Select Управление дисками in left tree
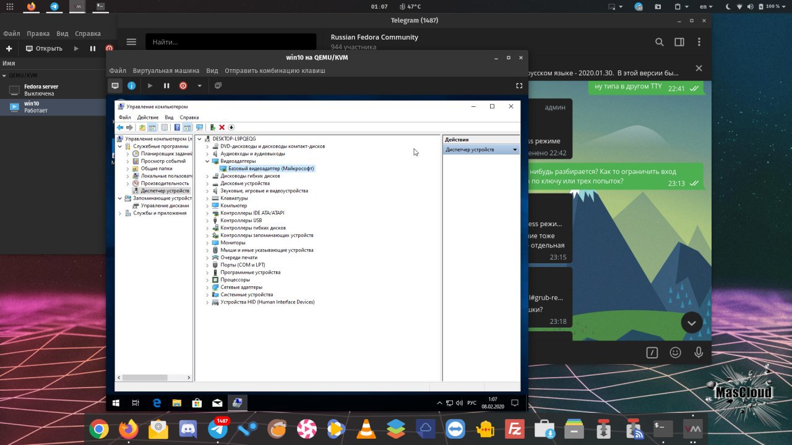Image resolution: width=792 pixels, height=445 pixels. click(x=165, y=205)
